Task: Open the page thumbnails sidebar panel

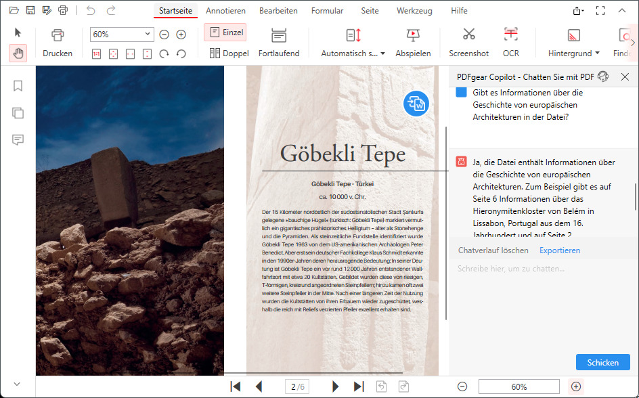Action: (18, 113)
